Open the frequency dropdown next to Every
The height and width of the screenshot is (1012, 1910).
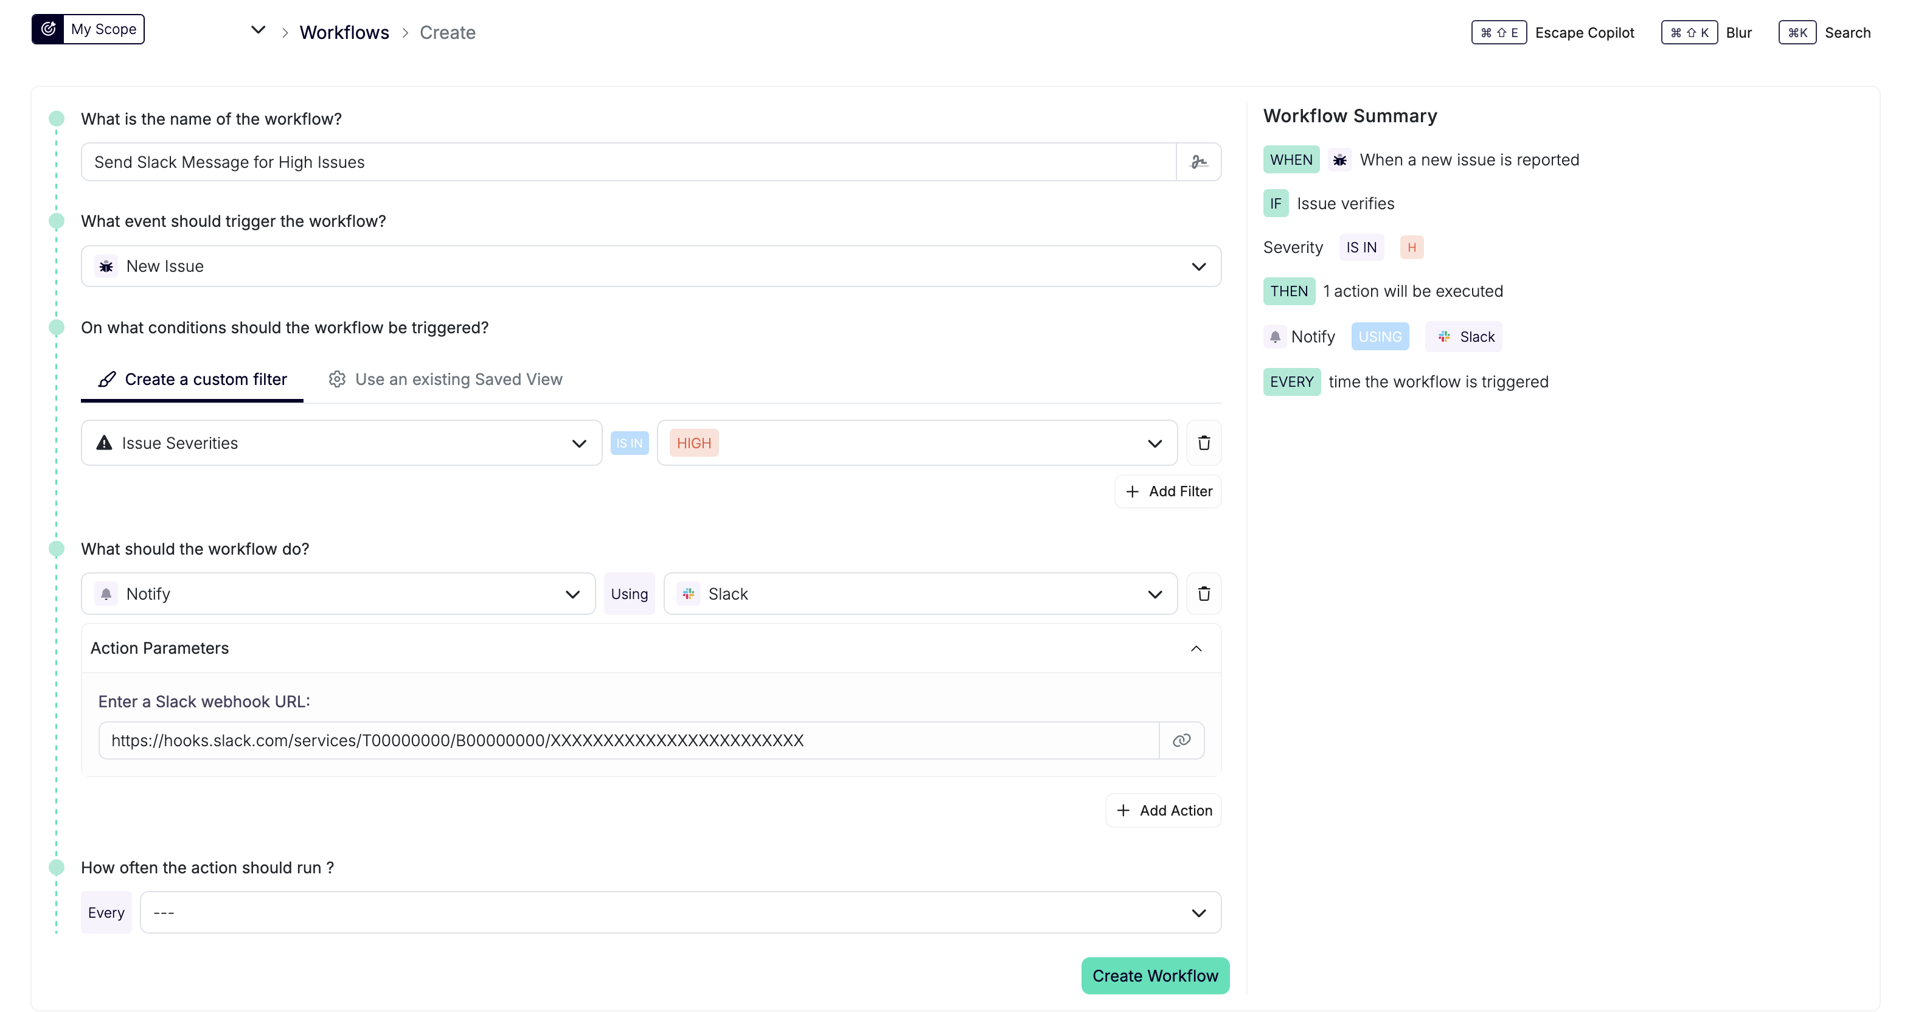click(x=1199, y=912)
